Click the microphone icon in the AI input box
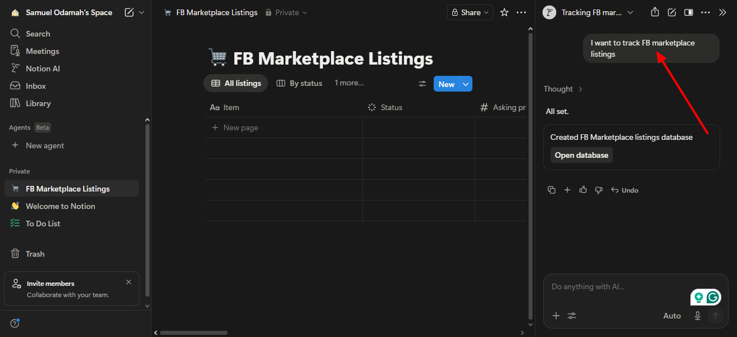The width and height of the screenshot is (737, 337). 697,316
